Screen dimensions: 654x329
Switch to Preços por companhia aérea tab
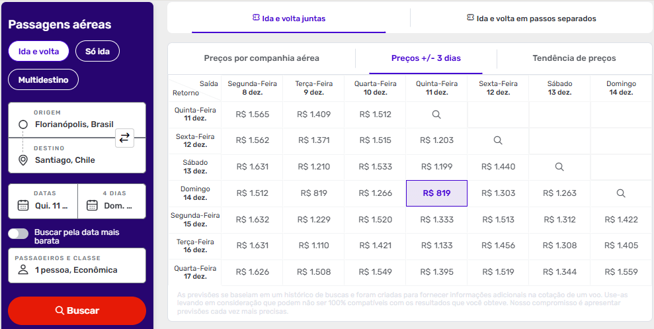(x=262, y=58)
